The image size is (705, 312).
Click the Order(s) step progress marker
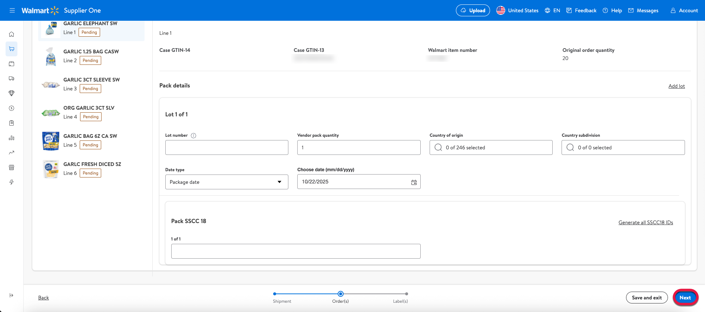click(340, 294)
